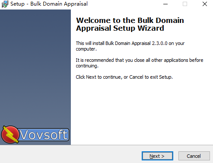Click the gray footer bar left of Next
Viewport: 213px width, 163px height.
click(70, 154)
